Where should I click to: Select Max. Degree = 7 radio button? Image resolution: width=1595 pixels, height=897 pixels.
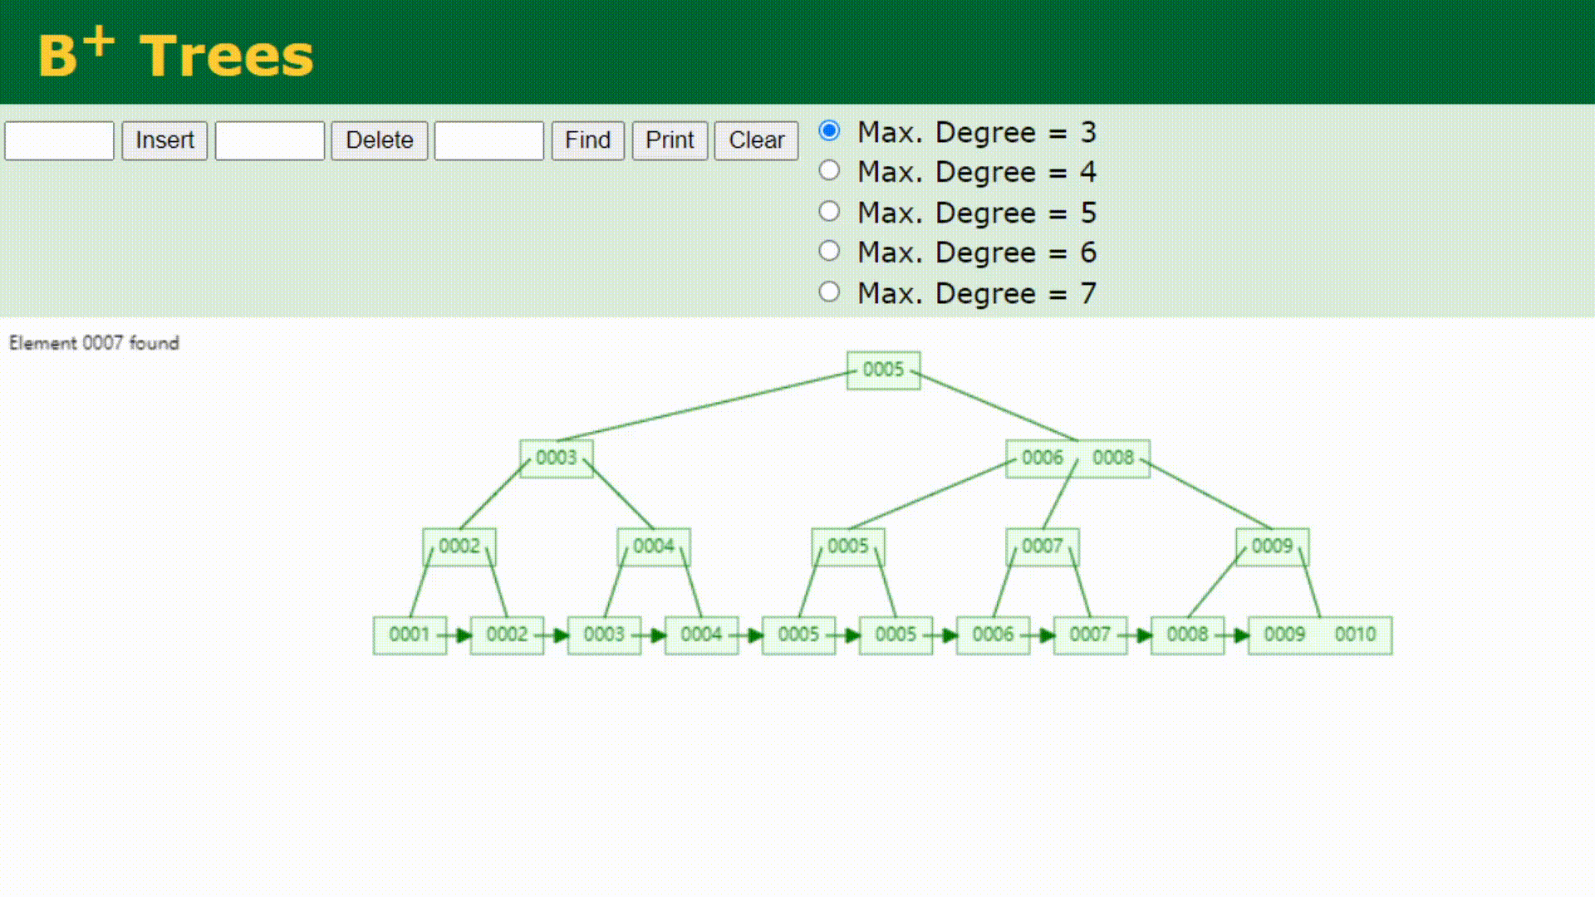[829, 292]
